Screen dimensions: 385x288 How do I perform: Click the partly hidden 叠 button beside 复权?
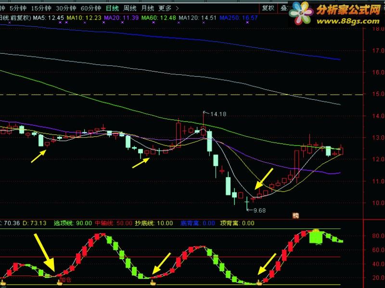click(x=284, y=8)
